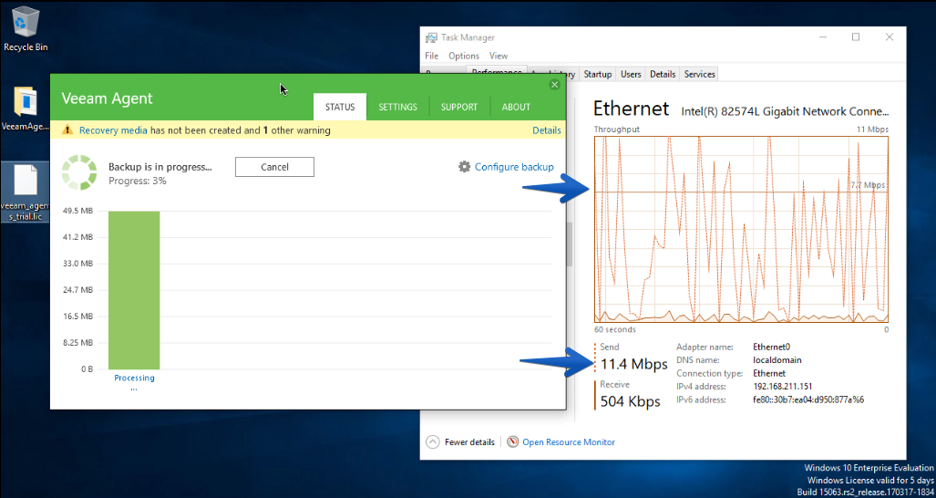936x498 pixels.
Task: Click the Task Manager title bar icon
Action: point(430,37)
